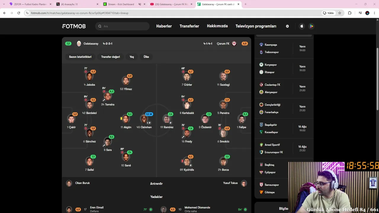The height and width of the screenshot is (213, 379).
Task: Open the Chrome tab search dropdown
Action: (4, 4)
